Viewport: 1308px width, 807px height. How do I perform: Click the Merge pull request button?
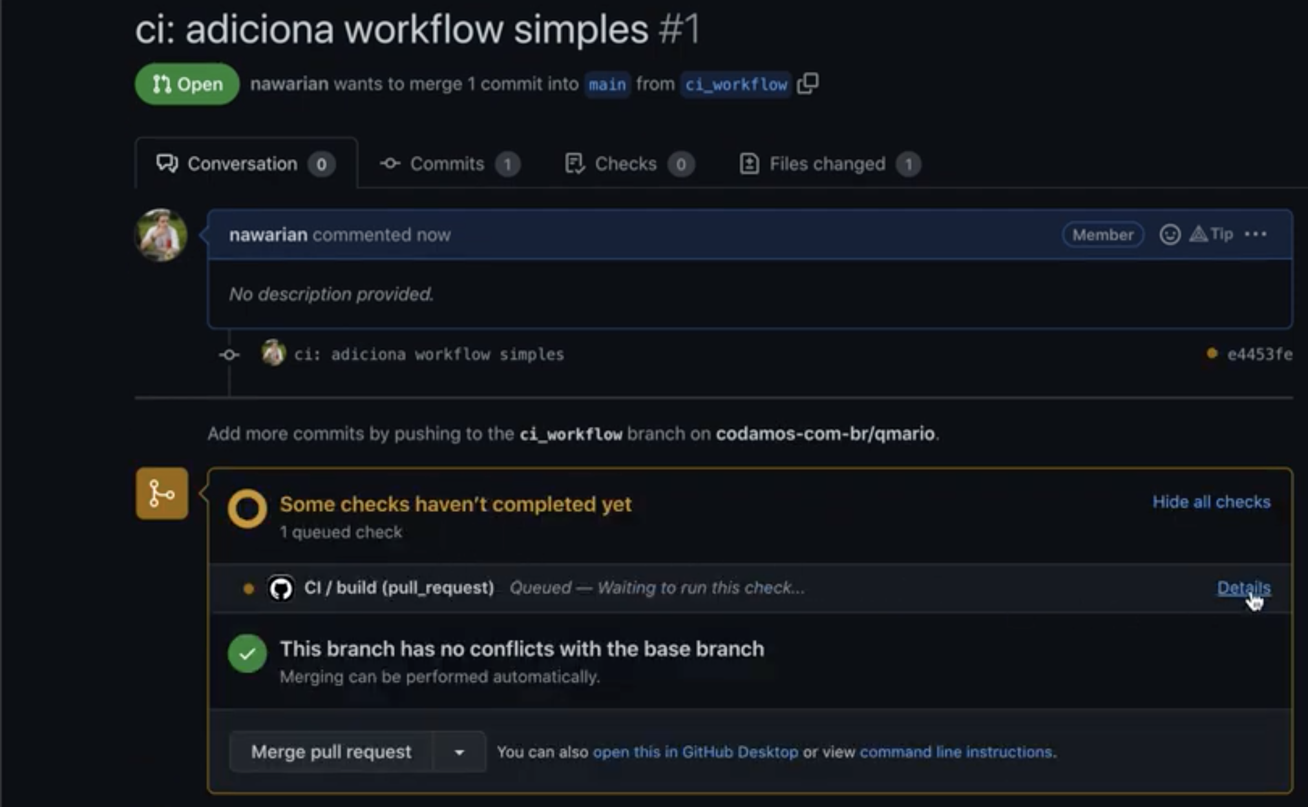coord(331,751)
